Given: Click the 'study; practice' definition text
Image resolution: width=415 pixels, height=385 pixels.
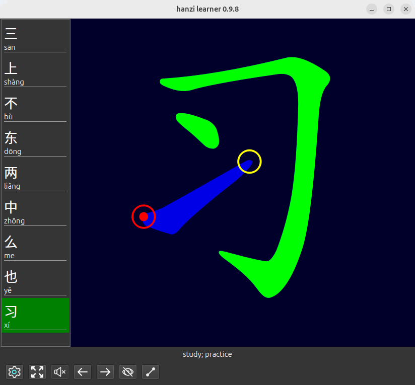Looking at the screenshot, I should click(x=207, y=354).
